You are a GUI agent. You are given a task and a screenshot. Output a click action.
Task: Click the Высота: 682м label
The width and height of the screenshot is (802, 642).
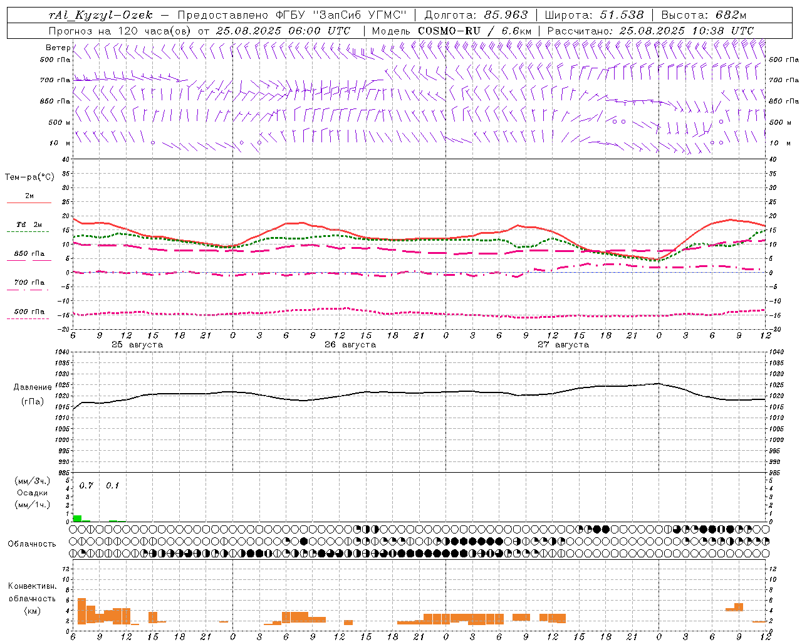coord(704,15)
